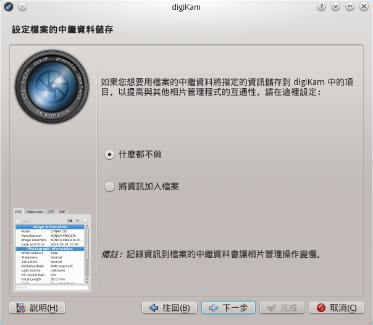Close the digiKam window with the X icon
Screen dimensions: 373x325
click(x=364, y=7)
